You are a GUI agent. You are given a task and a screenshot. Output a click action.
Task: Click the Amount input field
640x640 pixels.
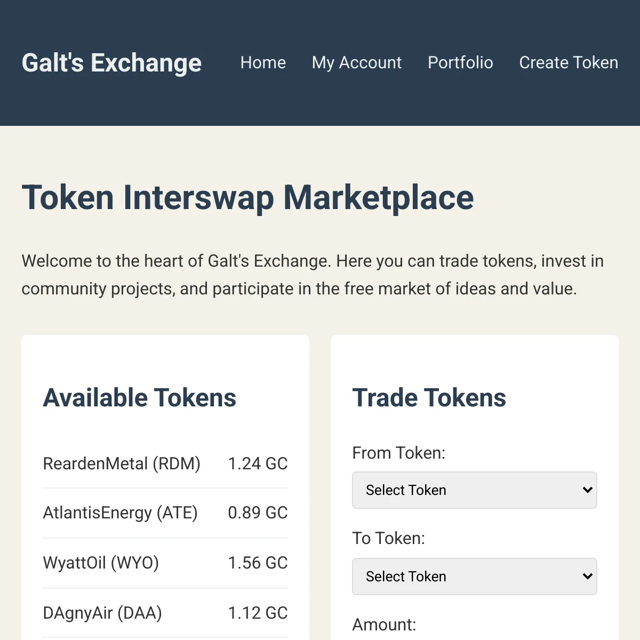(x=474, y=637)
